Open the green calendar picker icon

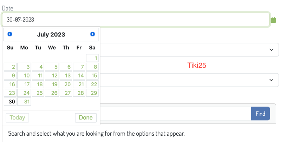(273, 20)
